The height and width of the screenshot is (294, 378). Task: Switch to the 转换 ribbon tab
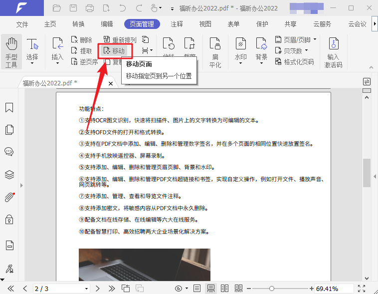coord(78,24)
